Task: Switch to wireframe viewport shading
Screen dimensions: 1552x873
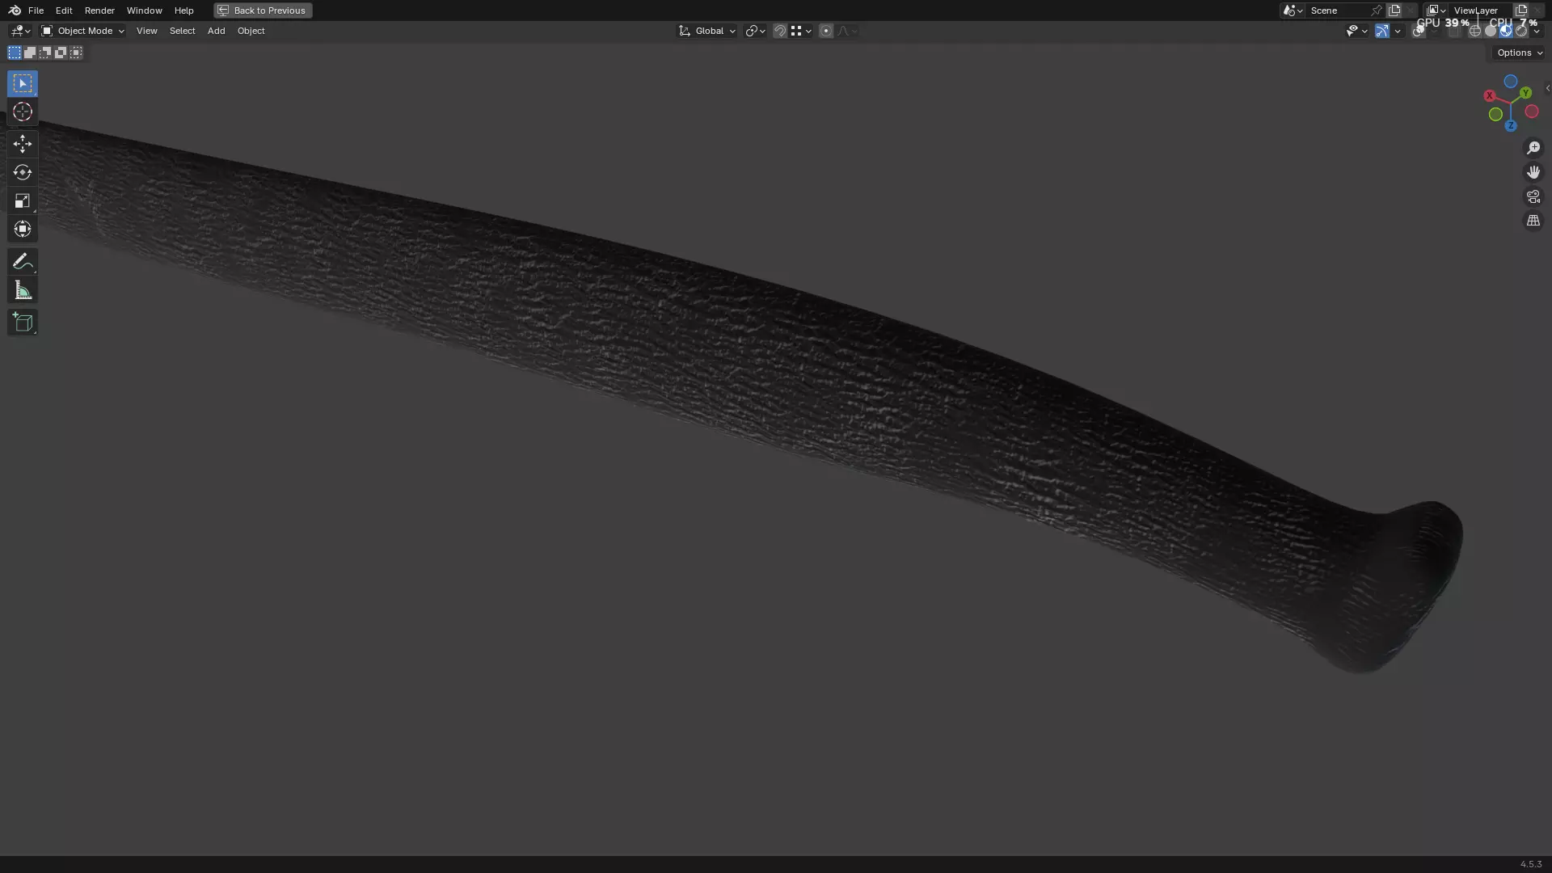Action: click(1475, 32)
